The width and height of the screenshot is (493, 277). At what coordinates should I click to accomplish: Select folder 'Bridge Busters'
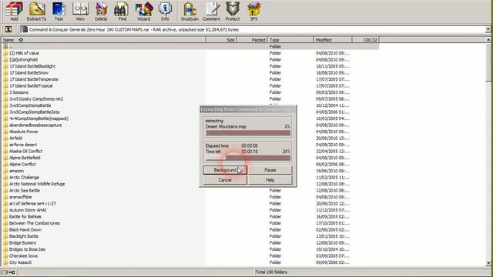22,243
